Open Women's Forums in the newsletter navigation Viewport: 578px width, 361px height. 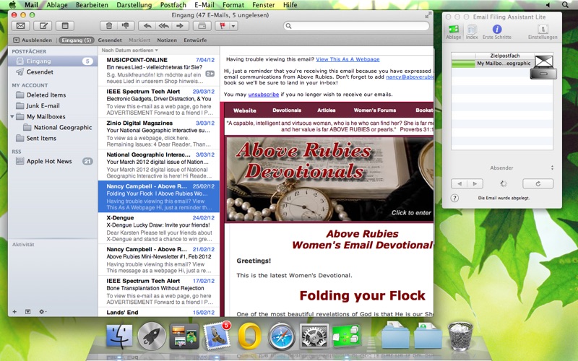coord(374,110)
